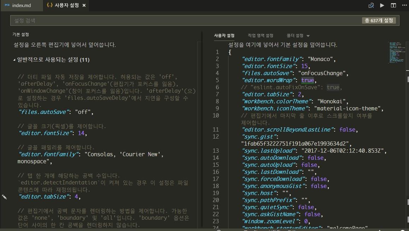This screenshot has width=409, height=231.
Task: Switch to 사용자 설정 settings scope tab
Action: click(x=224, y=35)
